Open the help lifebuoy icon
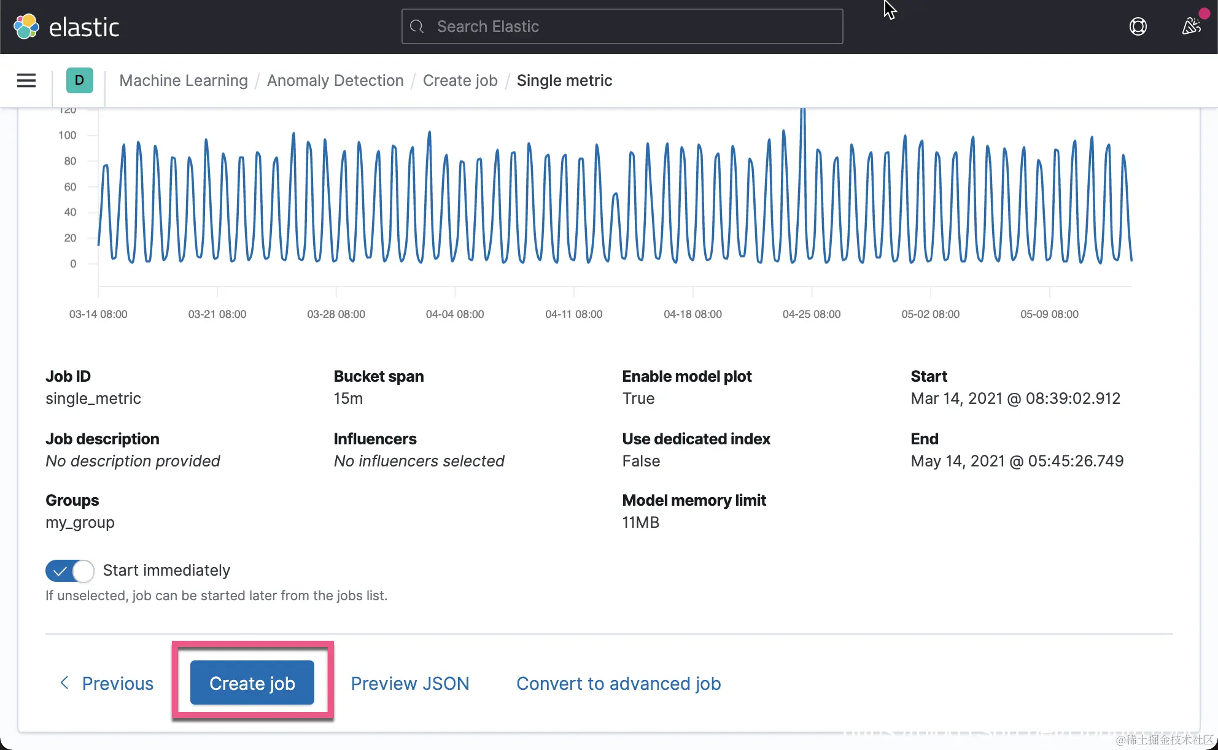1218x750 pixels. [x=1138, y=26]
